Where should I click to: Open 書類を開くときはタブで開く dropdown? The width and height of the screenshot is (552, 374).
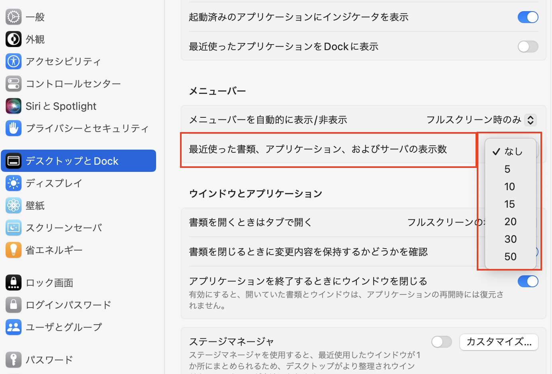[x=442, y=222]
